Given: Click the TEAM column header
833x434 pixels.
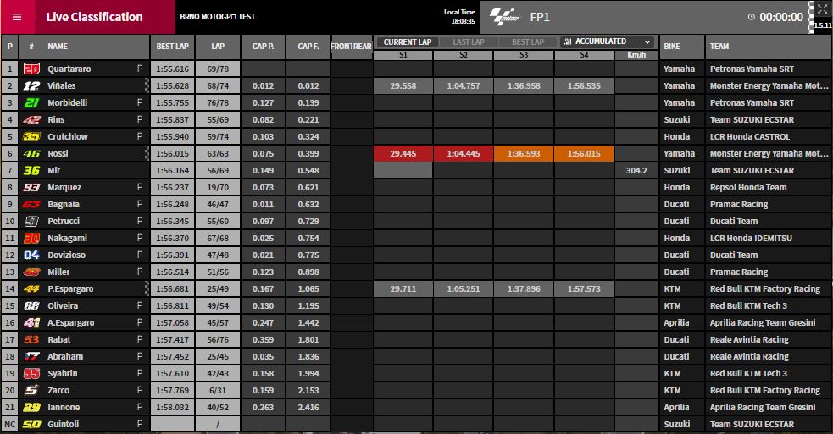Looking at the screenshot, I should (x=769, y=47).
